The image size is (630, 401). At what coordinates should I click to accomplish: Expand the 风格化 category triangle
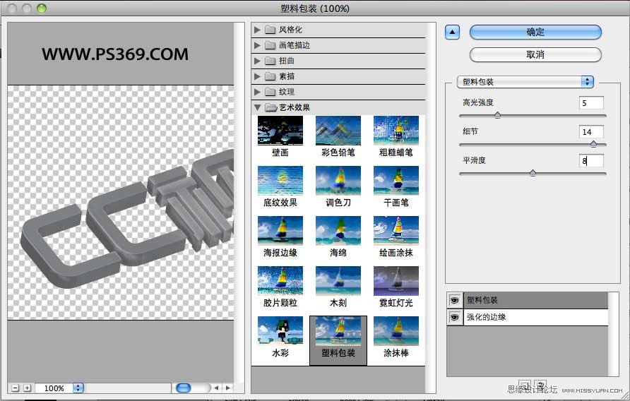(257, 30)
